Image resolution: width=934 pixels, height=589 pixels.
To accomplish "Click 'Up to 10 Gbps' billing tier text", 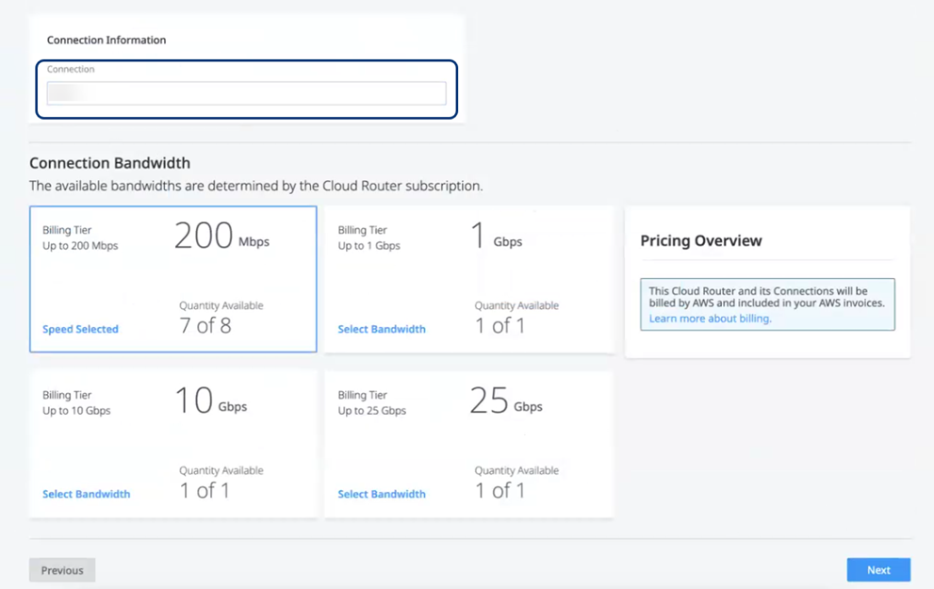I will (x=76, y=410).
